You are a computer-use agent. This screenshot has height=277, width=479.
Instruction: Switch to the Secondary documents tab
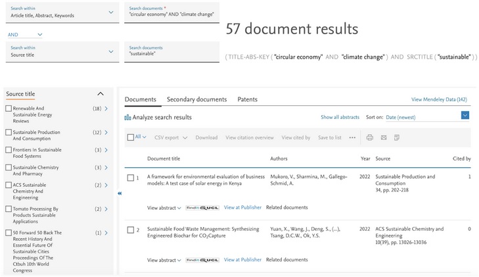pos(196,99)
